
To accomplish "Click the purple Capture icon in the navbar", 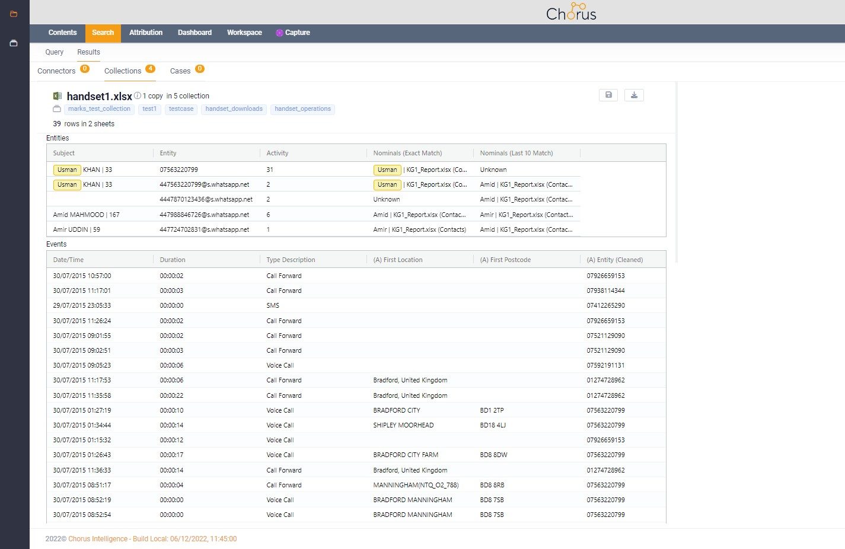I will pos(279,33).
